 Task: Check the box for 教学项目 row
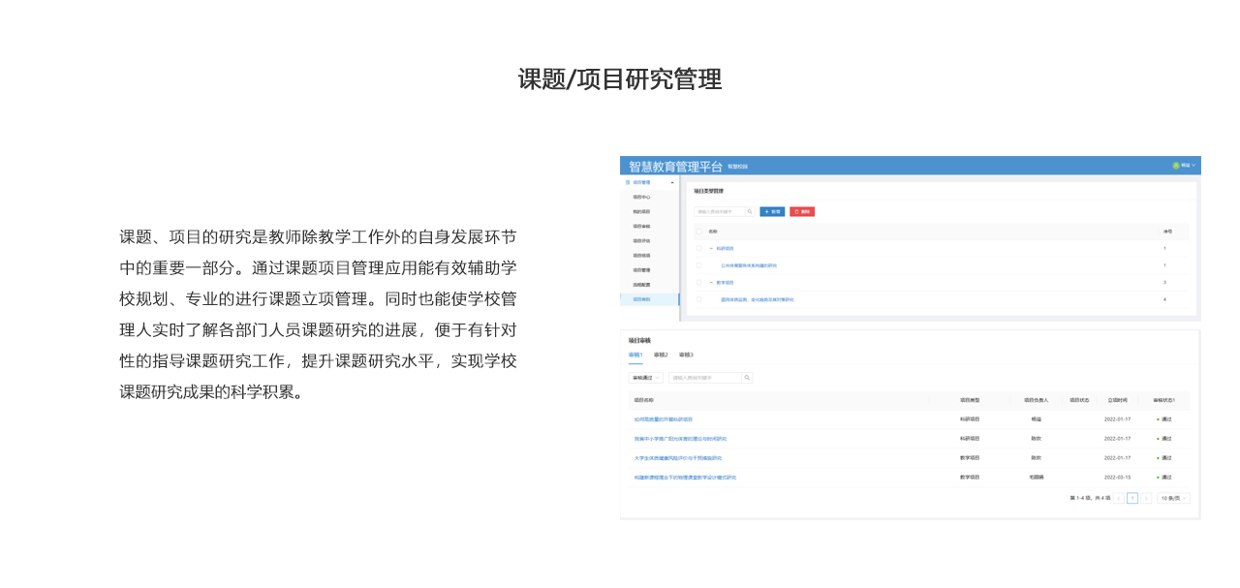pos(698,282)
